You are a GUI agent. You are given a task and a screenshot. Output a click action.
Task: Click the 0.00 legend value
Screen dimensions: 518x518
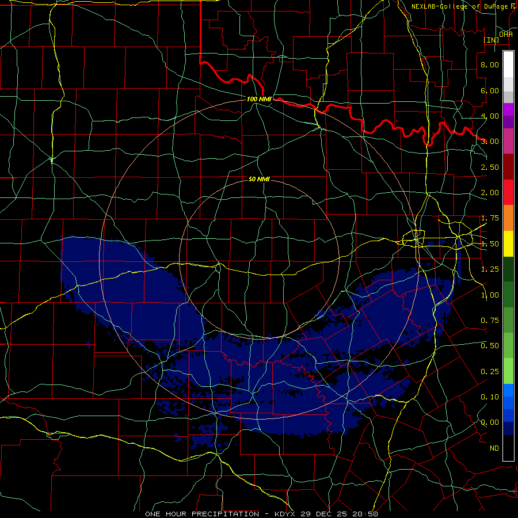click(490, 422)
